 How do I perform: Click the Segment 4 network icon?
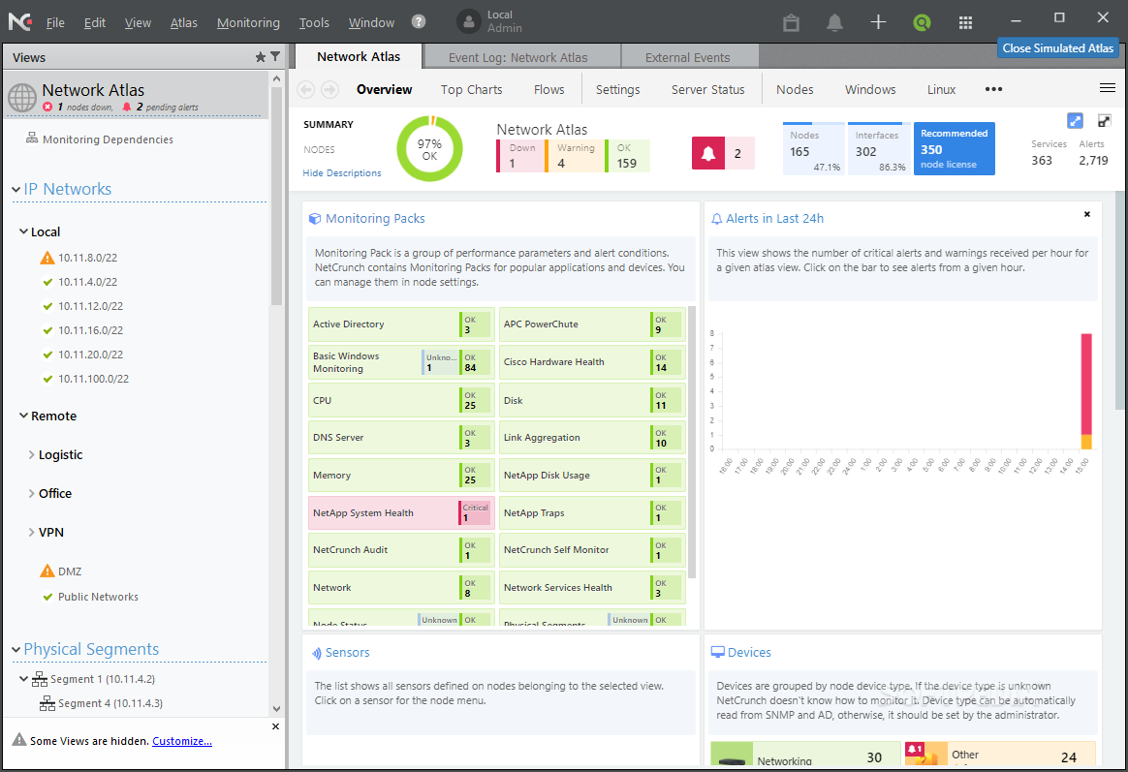(x=47, y=703)
